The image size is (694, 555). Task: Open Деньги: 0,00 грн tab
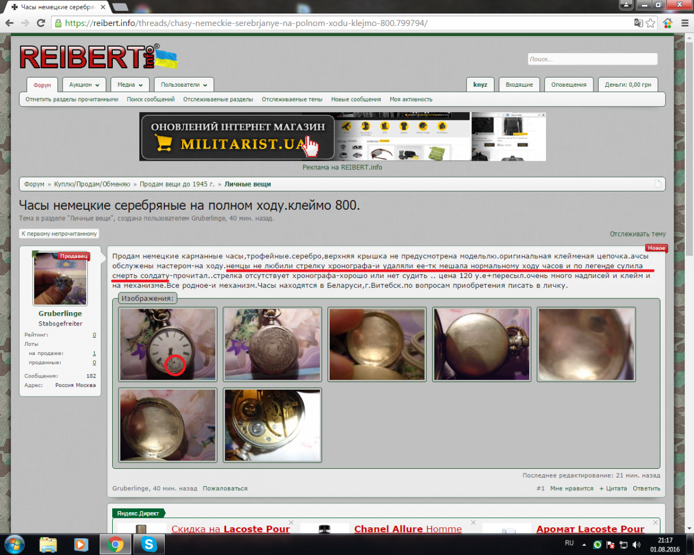(x=628, y=84)
